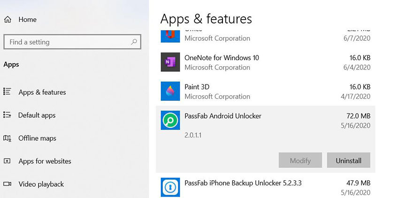Select the Paint 3D entry name
The height and width of the screenshot is (198, 399).
(197, 87)
